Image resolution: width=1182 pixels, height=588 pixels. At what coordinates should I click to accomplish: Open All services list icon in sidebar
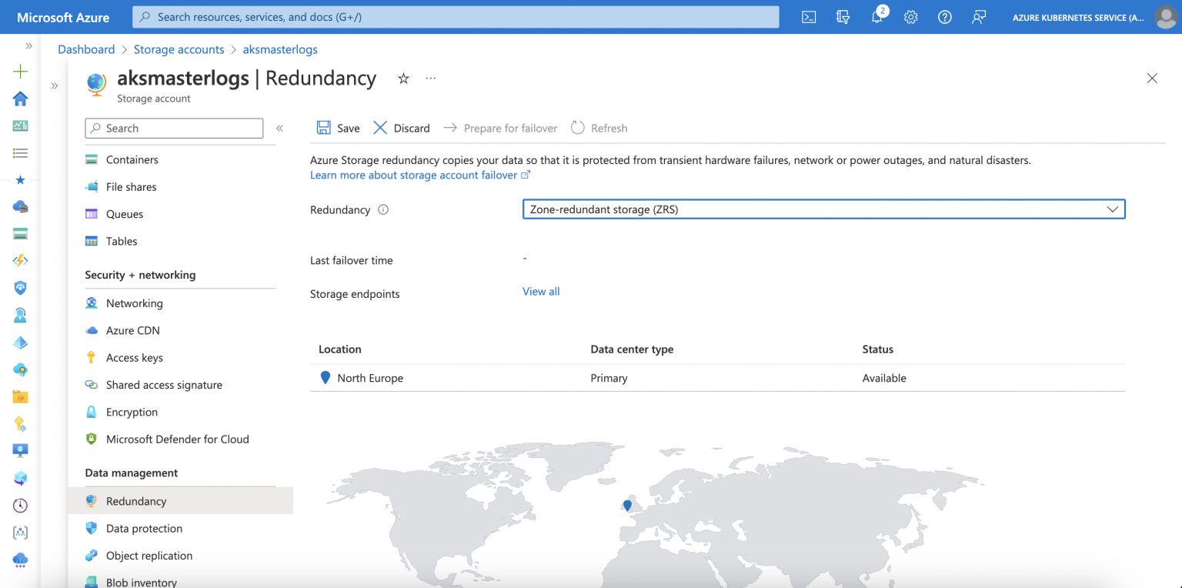point(20,152)
